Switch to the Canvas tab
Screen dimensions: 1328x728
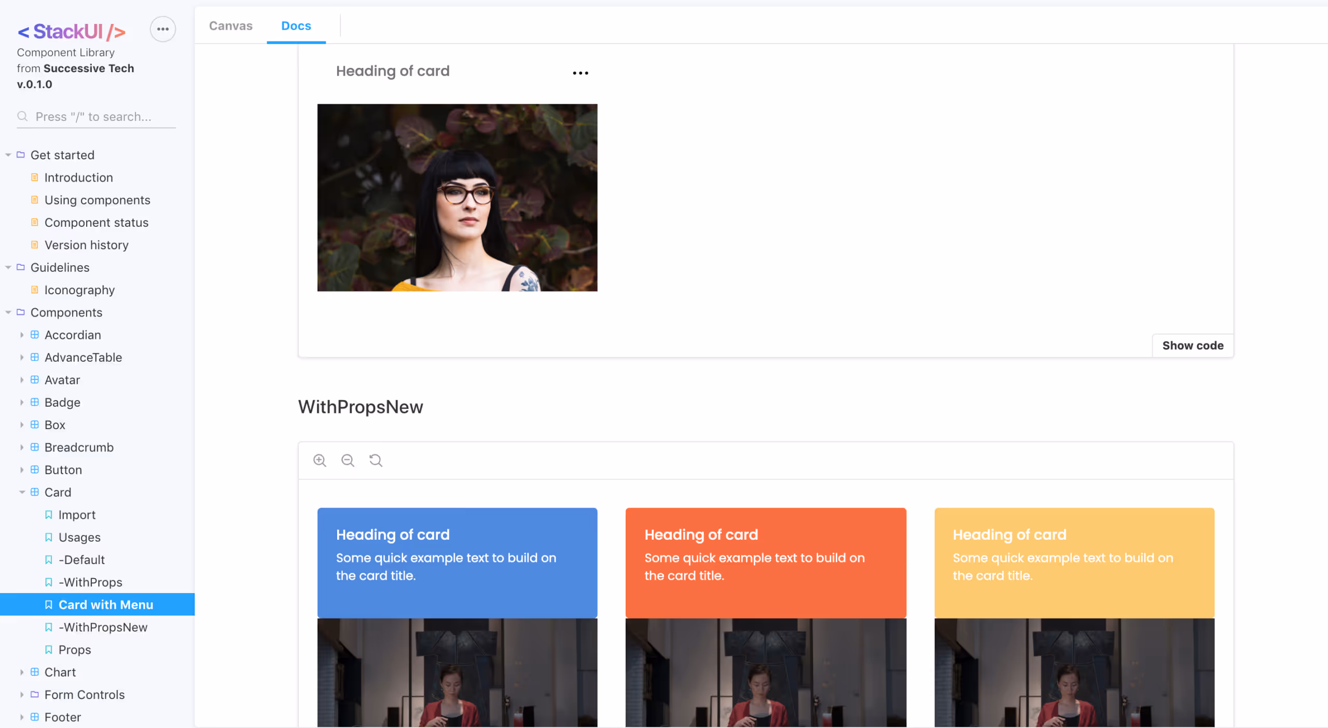(x=230, y=25)
